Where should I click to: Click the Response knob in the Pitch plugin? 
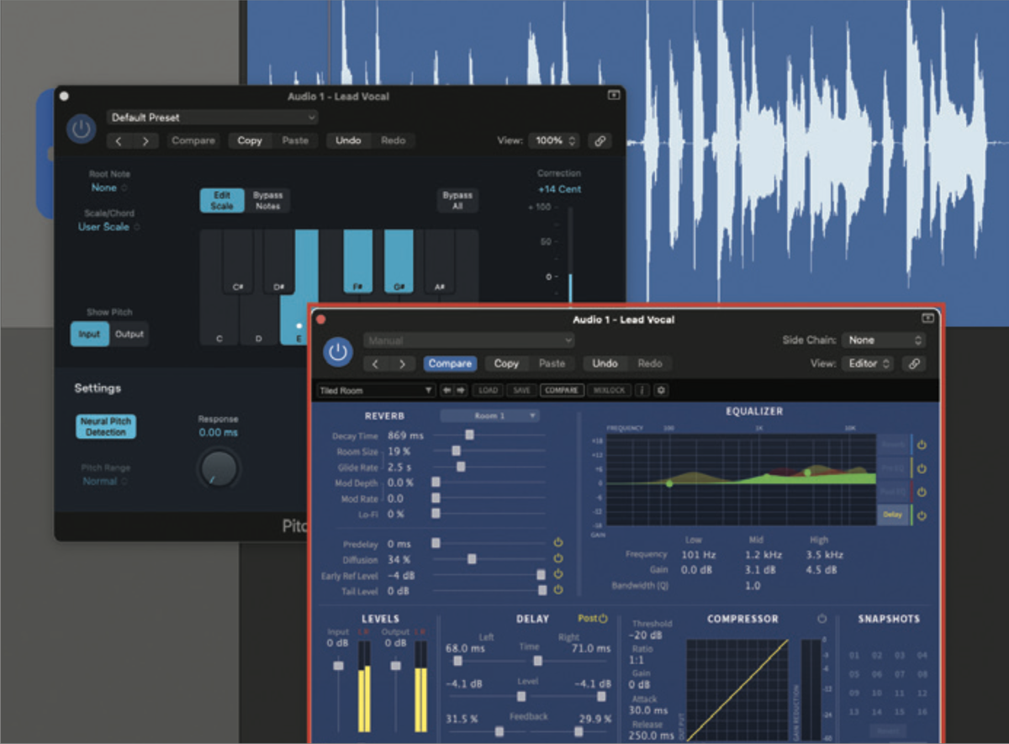[217, 470]
